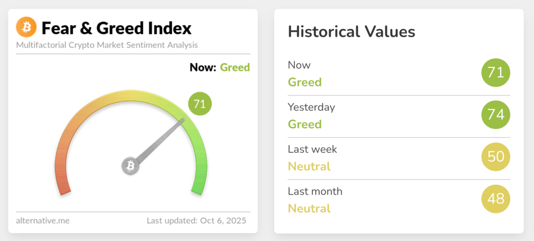Click the Now value 71 circle
This screenshot has width=534, height=241.
495,73
